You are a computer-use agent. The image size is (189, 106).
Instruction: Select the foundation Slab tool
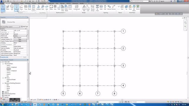(47, 7)
